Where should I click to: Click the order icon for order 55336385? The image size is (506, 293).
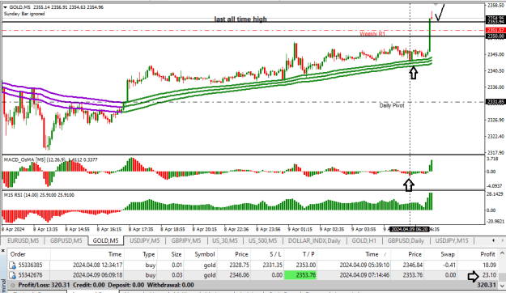pos(12,265)
